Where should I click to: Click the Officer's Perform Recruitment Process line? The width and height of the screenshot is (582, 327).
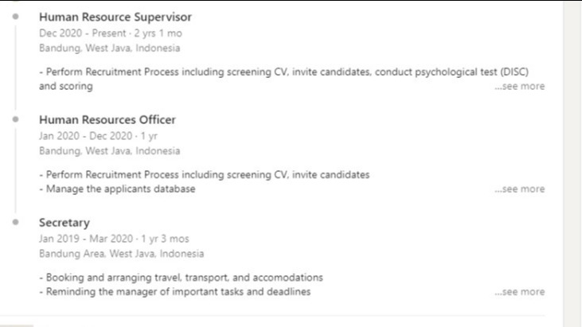click(204, 174)
